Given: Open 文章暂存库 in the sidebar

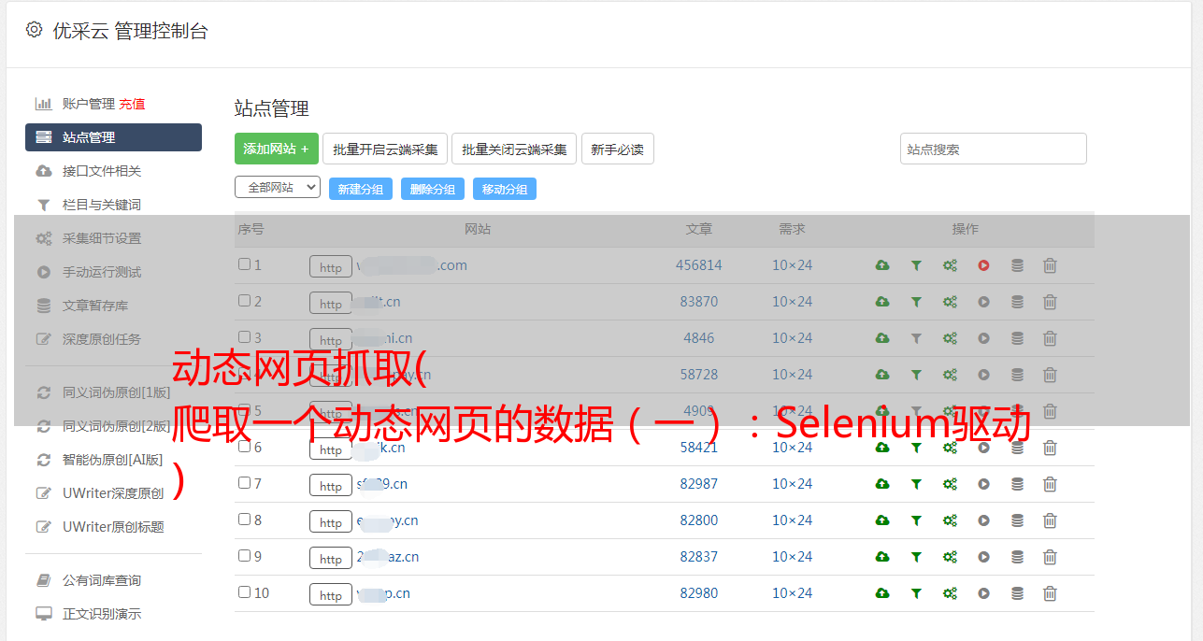Looking at the screenshot, I should [x=95, y=306].
